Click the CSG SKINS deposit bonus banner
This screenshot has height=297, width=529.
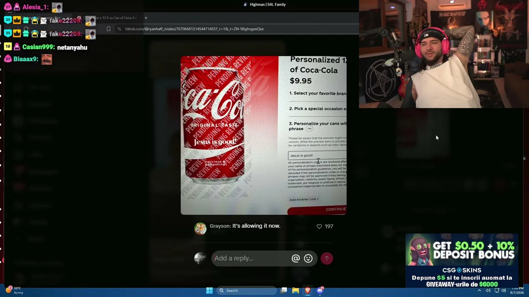[x=462, y=261]
